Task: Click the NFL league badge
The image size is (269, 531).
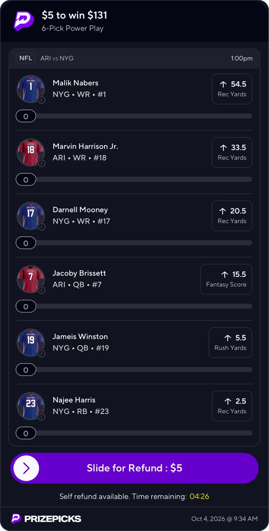Action: tap(26, 58)
